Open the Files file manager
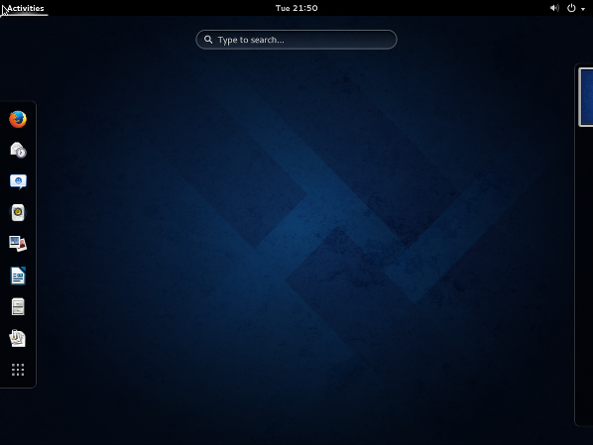Viewport: 593px width, 445px height. pyautogui.click(x=18, y=306)
